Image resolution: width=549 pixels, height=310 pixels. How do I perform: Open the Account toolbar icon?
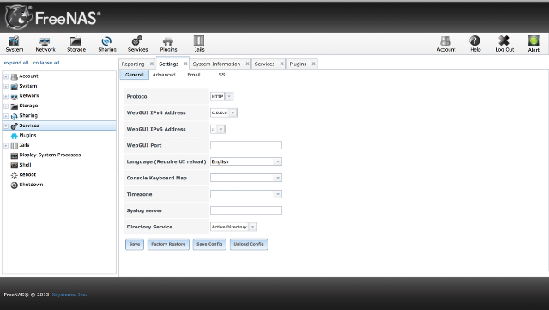tap(446, 44)
